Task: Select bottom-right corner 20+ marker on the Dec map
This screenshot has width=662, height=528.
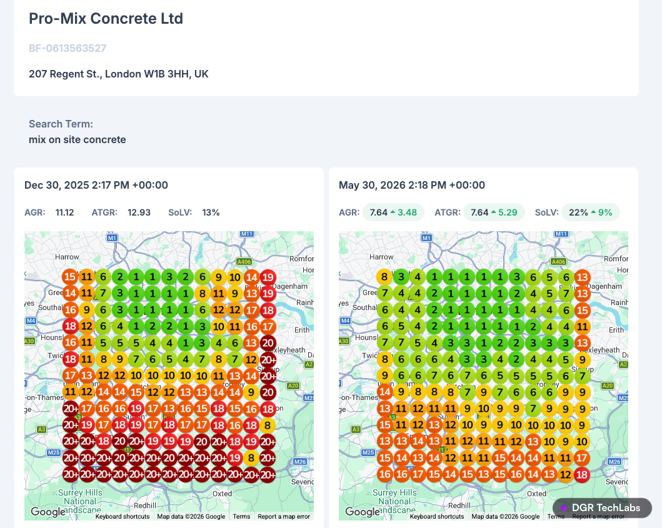Action: click(268, 474)
